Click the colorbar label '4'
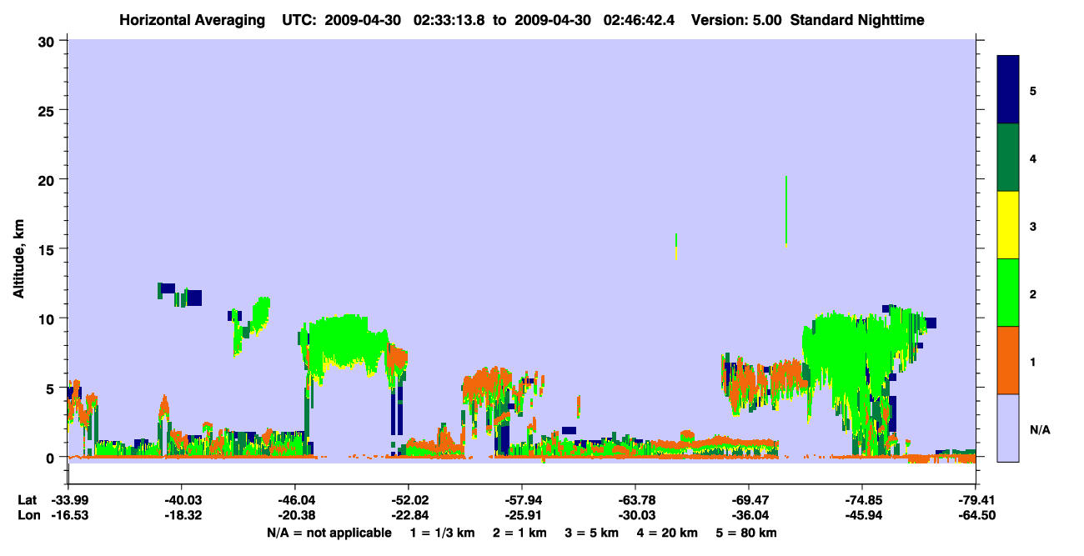Screen dimensions: 1084x556 point(1033,158)
